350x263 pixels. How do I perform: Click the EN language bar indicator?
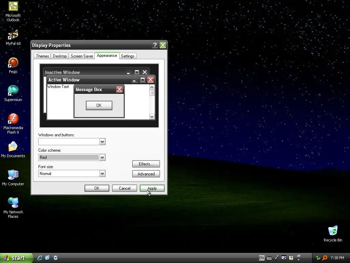pos(261,258)
